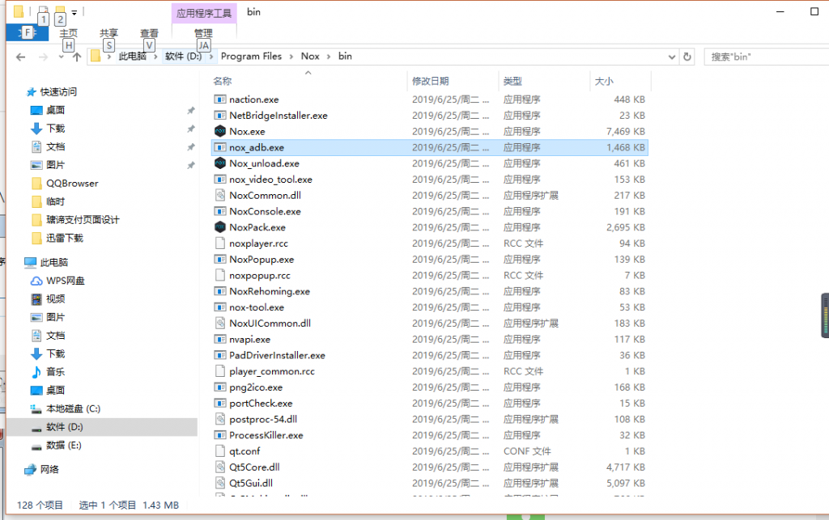Open 临时 folder in navigation pane
The image size is (829, 520).
click(x=56, y=201)
